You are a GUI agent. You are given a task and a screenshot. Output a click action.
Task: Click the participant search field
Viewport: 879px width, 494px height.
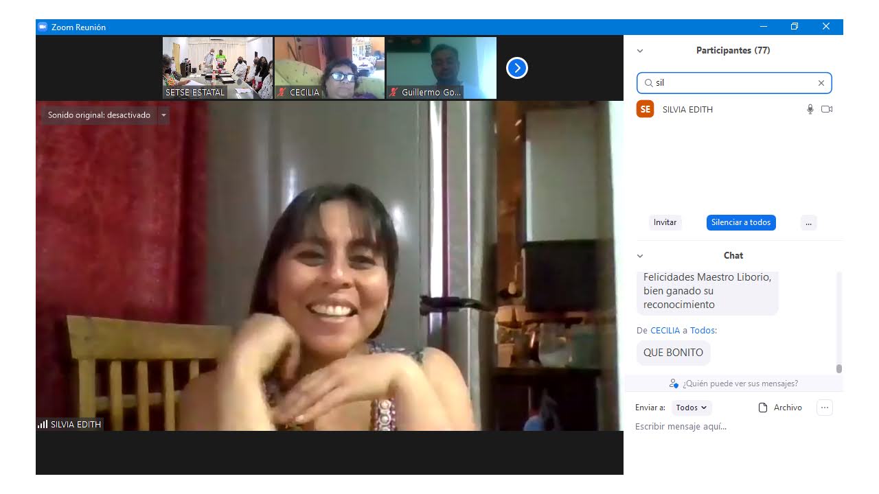point(734,83)
